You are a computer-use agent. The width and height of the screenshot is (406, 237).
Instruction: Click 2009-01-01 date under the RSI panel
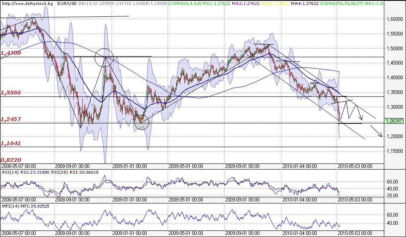[129, 200]
